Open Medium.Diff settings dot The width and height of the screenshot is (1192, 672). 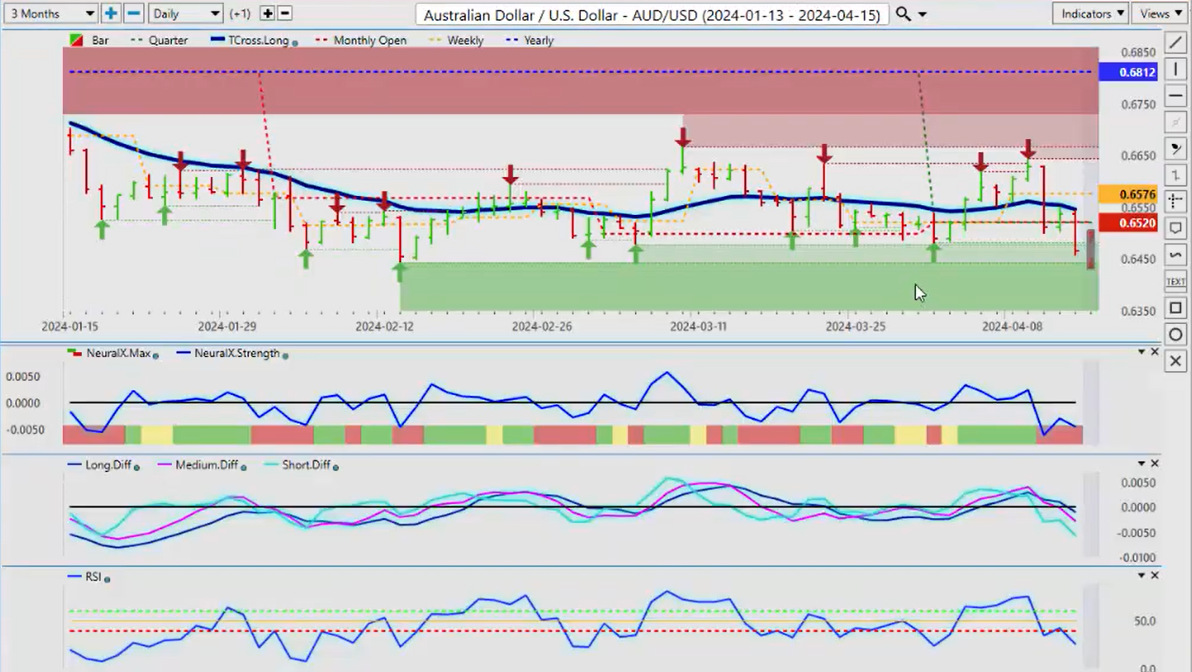pyautogui.click(x=245, y=467)
